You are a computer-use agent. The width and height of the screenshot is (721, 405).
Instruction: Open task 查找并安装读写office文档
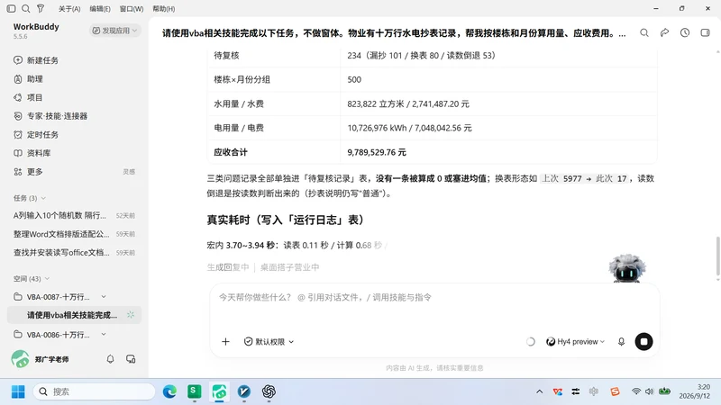pos(74,253)
